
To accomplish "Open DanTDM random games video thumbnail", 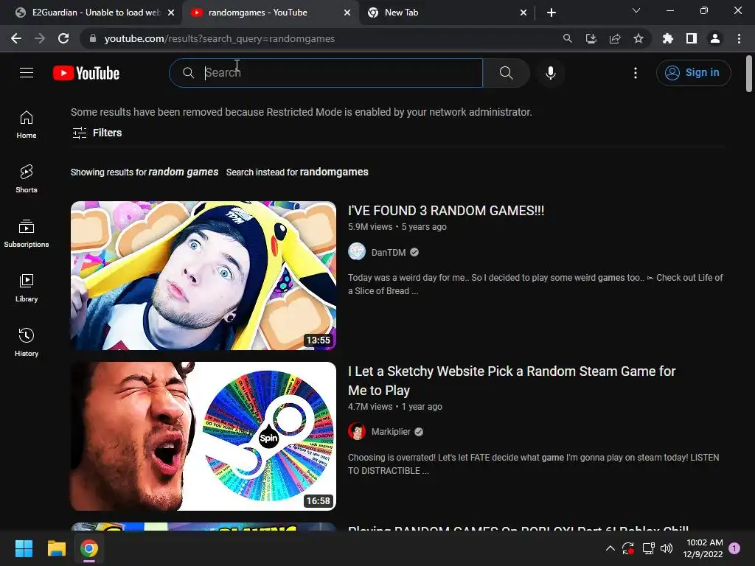I will 203,276.
